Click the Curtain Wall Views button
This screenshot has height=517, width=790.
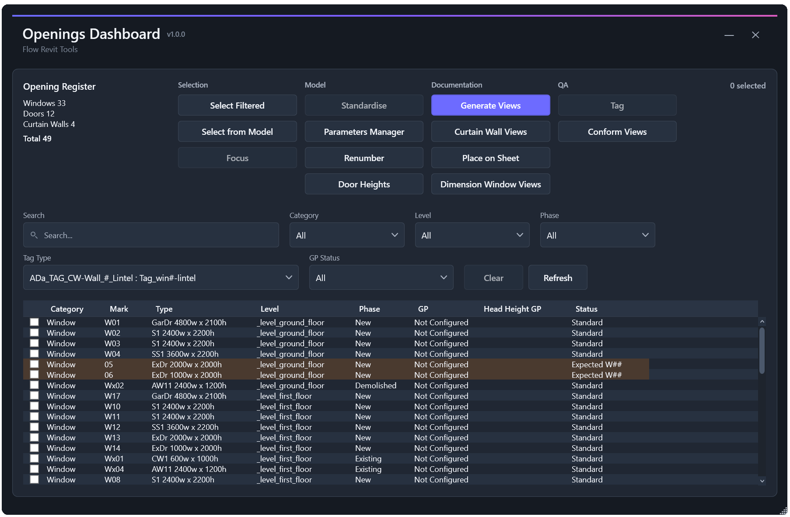(490, 131)
